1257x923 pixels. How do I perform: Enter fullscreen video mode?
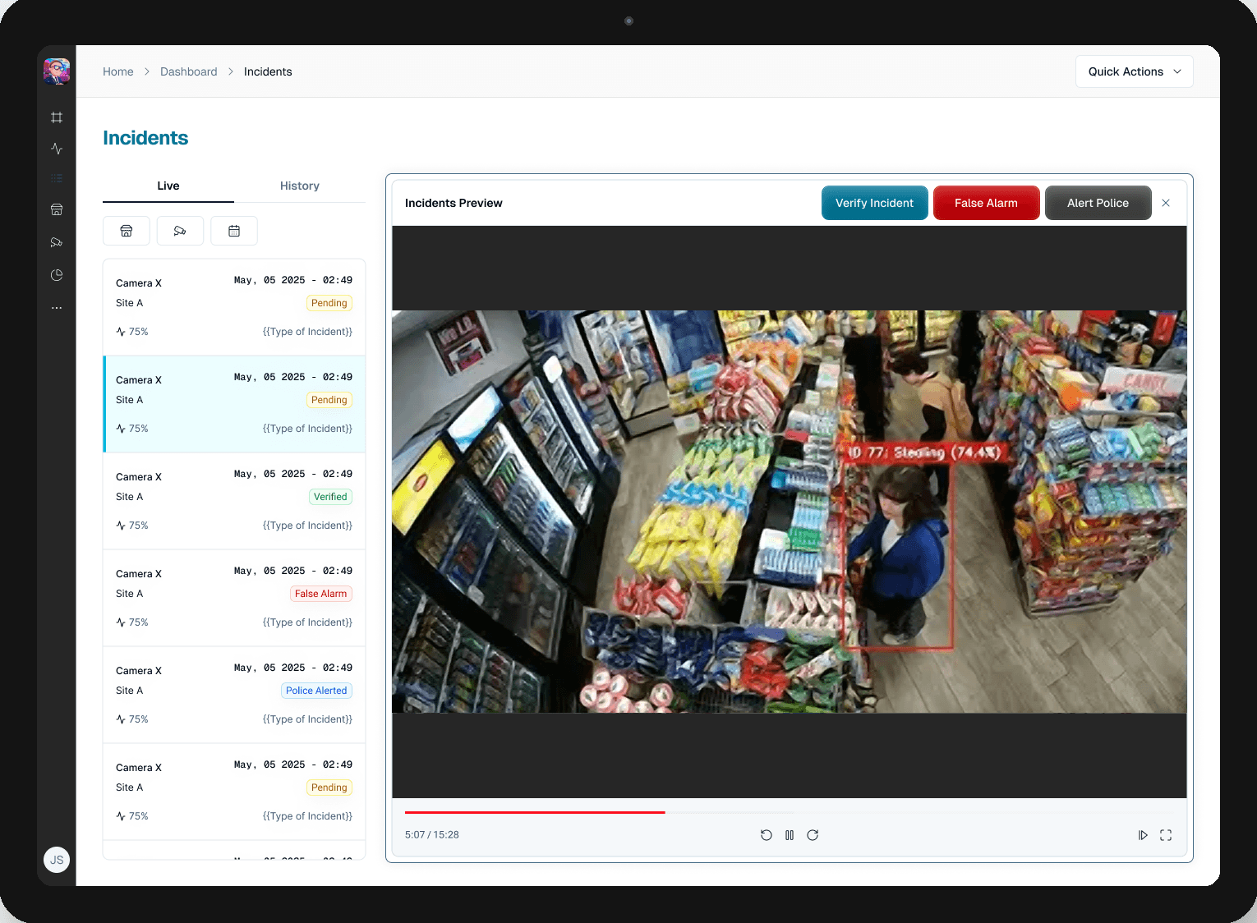click(1166, 835)
